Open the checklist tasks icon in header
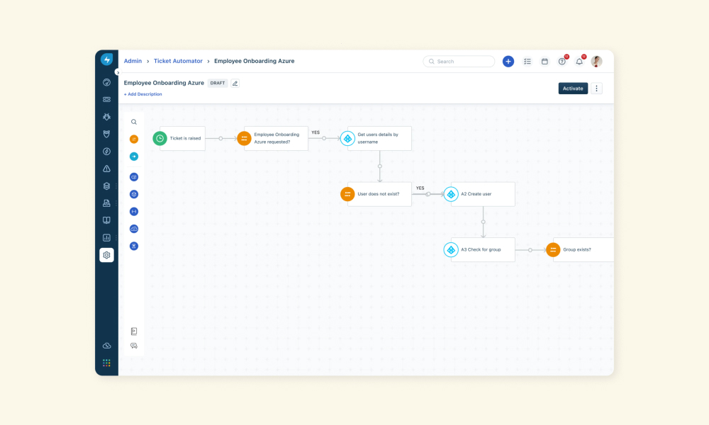The width and height of the screenshot is (709, 425). [527, 62]
